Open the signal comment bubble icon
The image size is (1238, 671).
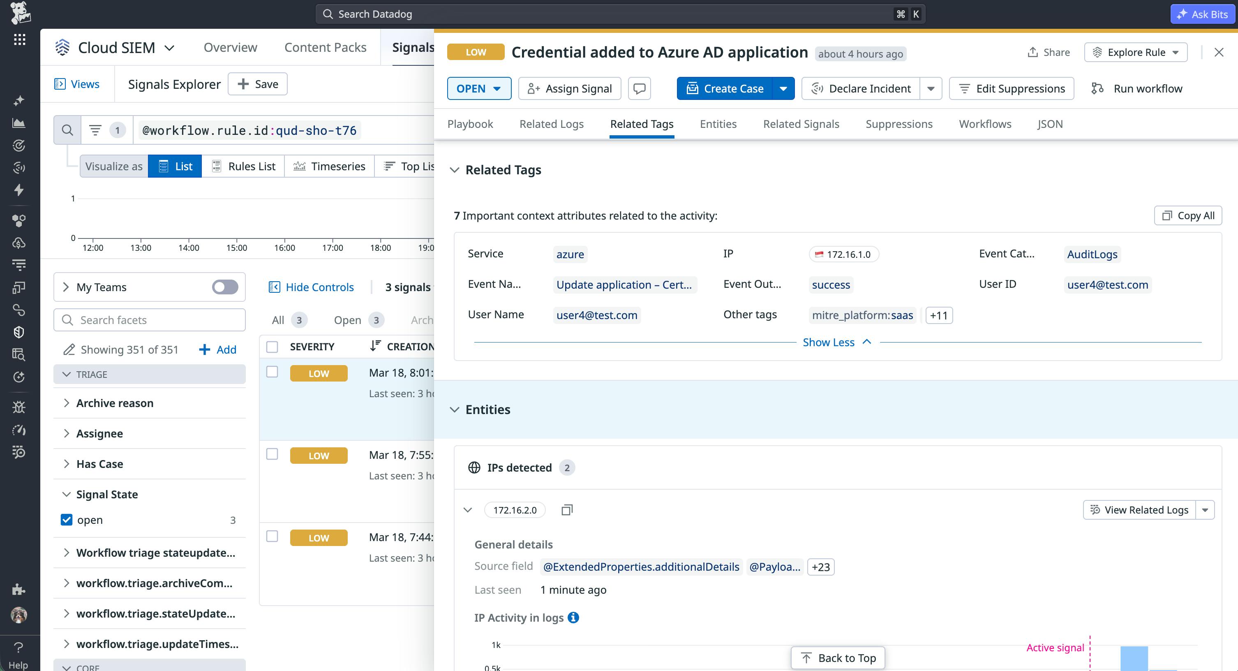point(639,88)
